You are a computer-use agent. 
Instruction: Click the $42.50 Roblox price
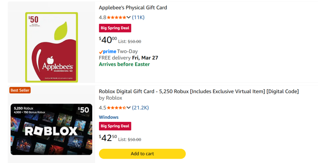pos(108,138)
